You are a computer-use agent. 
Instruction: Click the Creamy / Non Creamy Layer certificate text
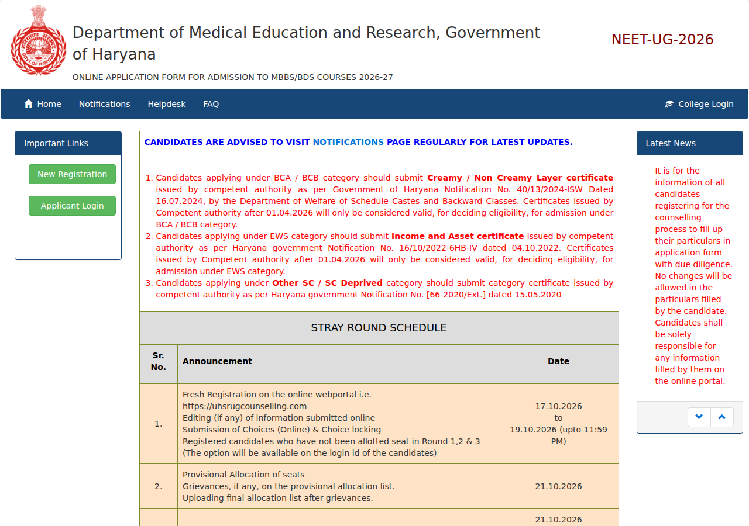[x=520, y=178]
